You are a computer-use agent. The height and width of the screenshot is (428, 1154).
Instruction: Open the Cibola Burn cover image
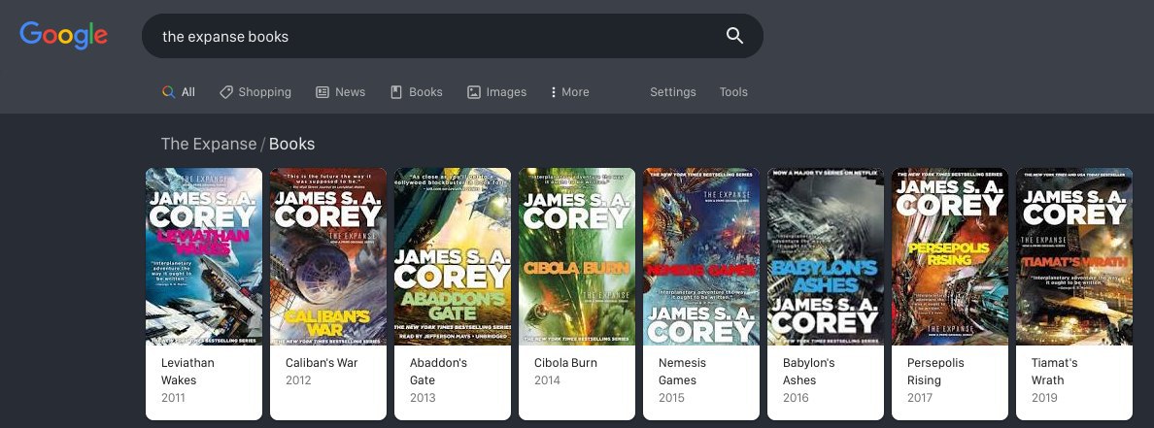click(577, 256)
